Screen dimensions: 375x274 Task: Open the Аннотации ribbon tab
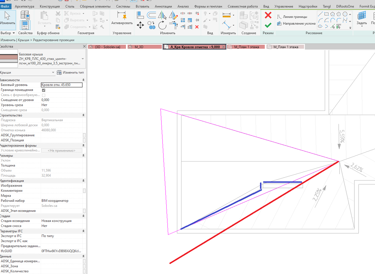pyautogui.click(x=163, y=6)
